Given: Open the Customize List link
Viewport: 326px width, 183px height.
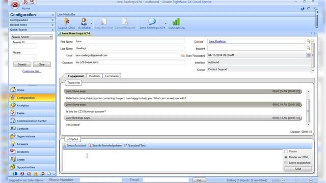Looking at the screenshot, I should (32, 71).
